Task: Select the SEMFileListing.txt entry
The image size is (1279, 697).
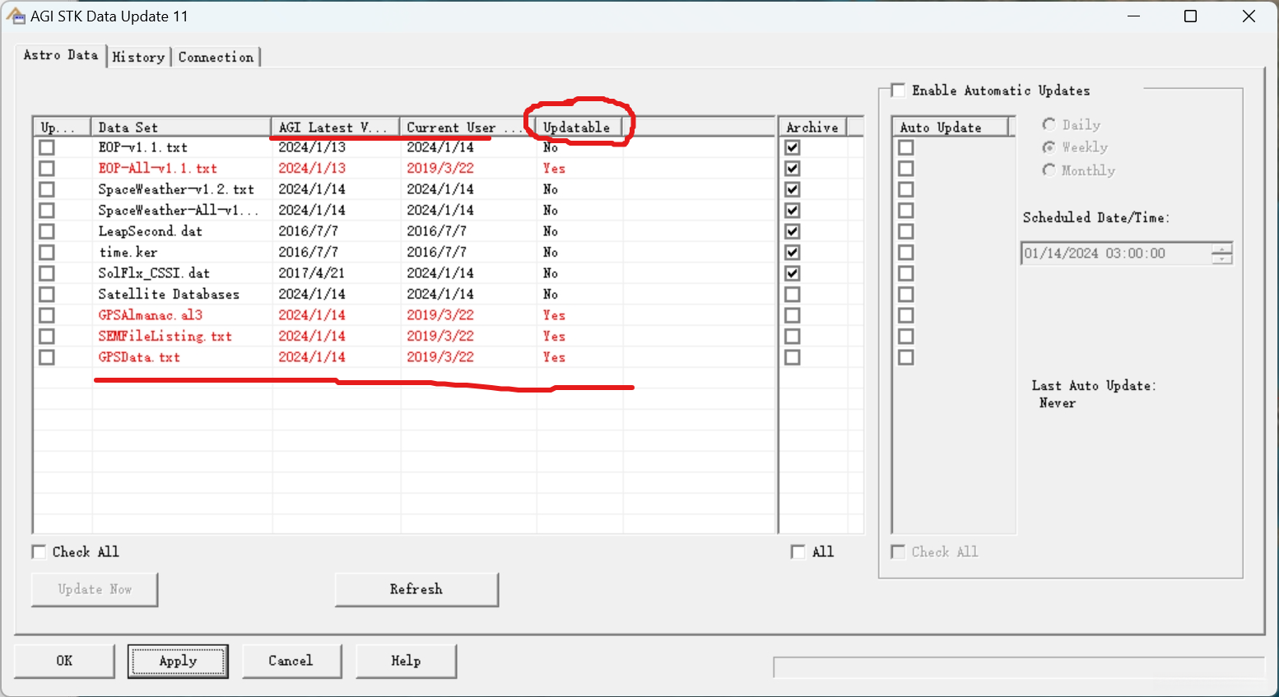Action: tap(165, 336)
